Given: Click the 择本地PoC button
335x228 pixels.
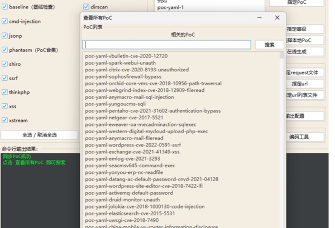Looking at the screenshot, I should [305, 40].
